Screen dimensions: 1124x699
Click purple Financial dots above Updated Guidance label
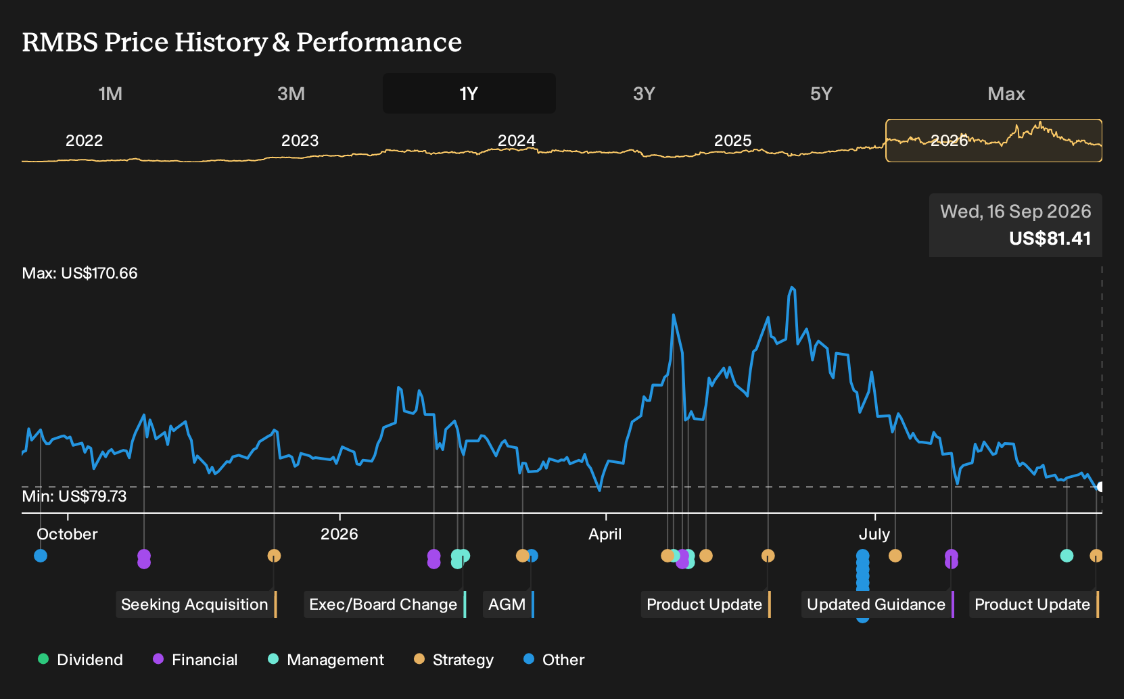click(x=952, y=559)
